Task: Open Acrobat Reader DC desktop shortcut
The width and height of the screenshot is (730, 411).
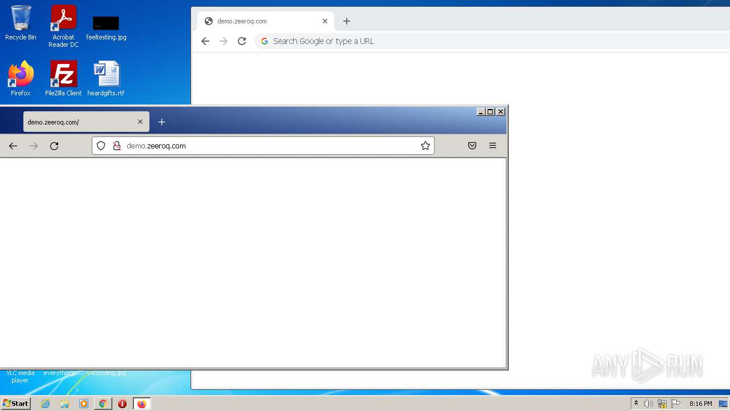Action: (63, 26)
